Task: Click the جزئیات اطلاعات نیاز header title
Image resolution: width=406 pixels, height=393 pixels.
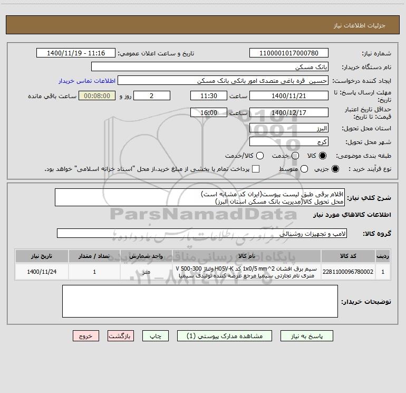Action: click(x=360, y=25)
